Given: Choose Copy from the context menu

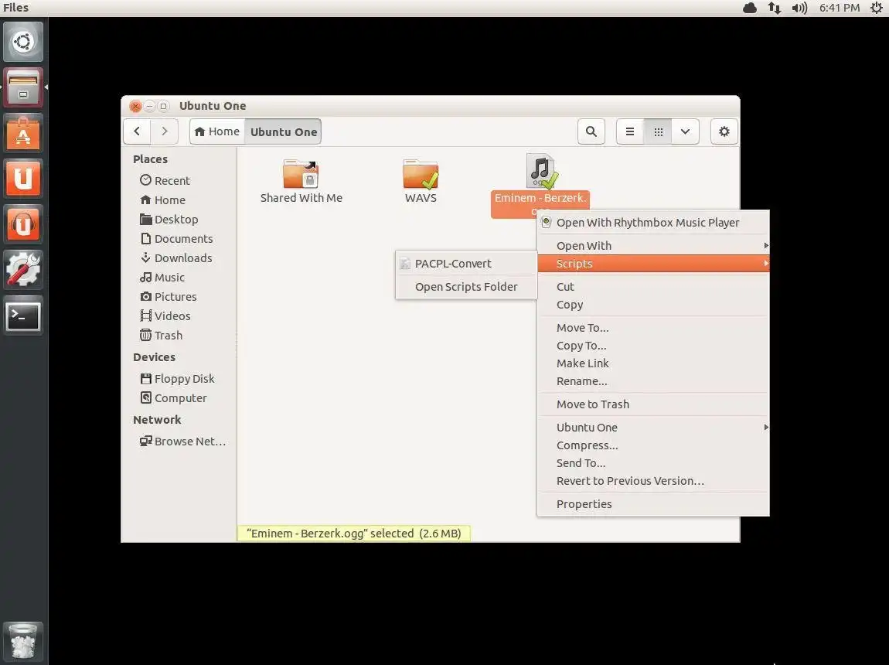Looking at the screenshot, I should coord(653,305).
